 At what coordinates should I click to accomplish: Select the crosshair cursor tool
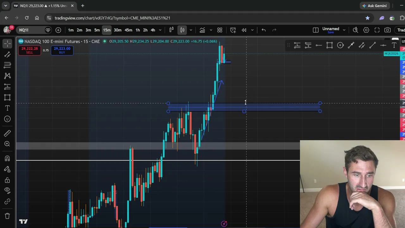(x=7, y=43)
